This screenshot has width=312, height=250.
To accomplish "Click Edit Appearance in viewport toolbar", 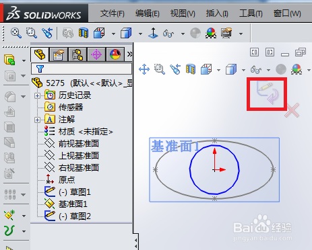I will point(297,69).
